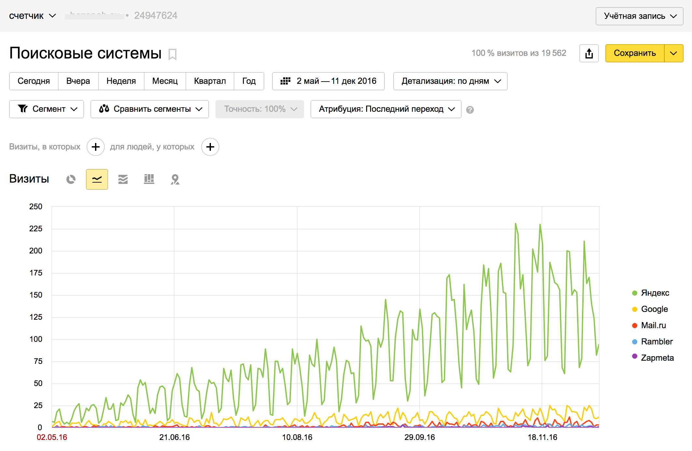Screen dimensions: 692x451
Task: Toggle Яндекс series in chart legend
Action: (x=654, y=293)
